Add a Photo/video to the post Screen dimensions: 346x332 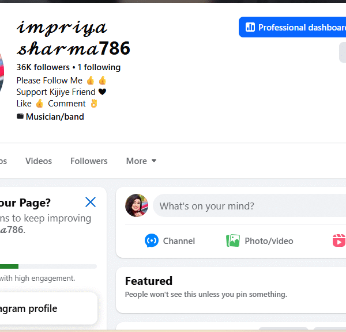(259, 241)
